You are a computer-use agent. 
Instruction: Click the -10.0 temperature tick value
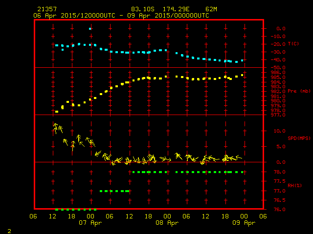click(278, 37)
